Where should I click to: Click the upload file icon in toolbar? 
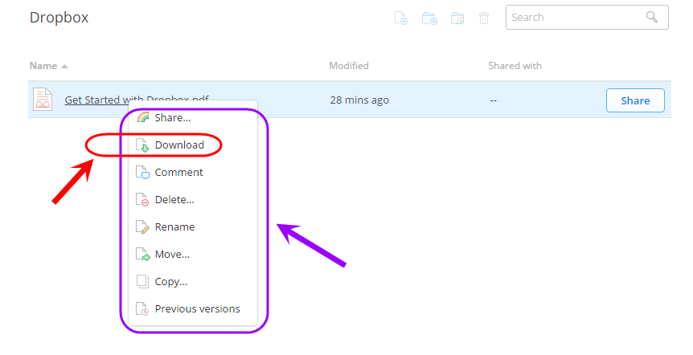pos(401,18)
